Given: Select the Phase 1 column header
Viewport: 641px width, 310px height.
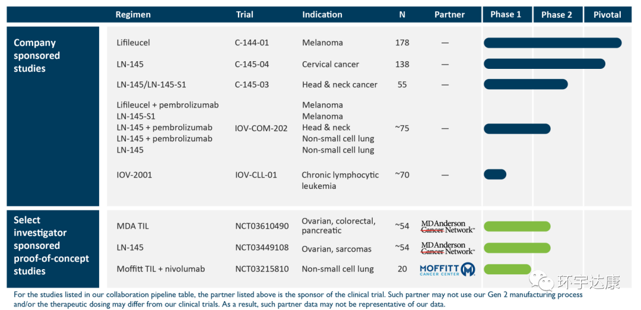Looking at the screenshot, I should pos(506,15).
